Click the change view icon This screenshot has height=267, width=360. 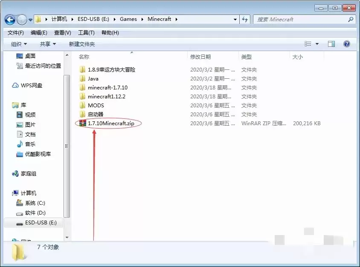[x=308, y=43]
